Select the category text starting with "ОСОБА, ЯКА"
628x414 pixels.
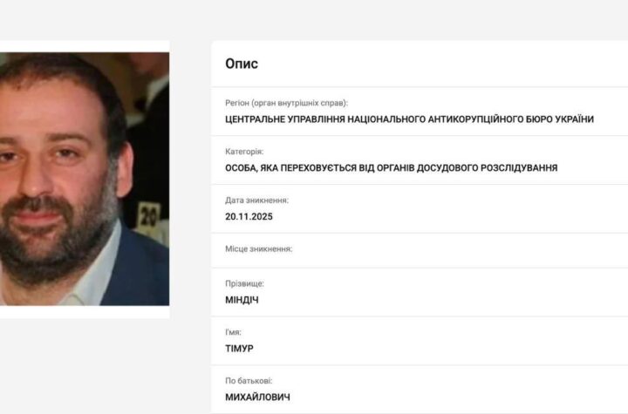pyautogui.click(x=391, y=168)
